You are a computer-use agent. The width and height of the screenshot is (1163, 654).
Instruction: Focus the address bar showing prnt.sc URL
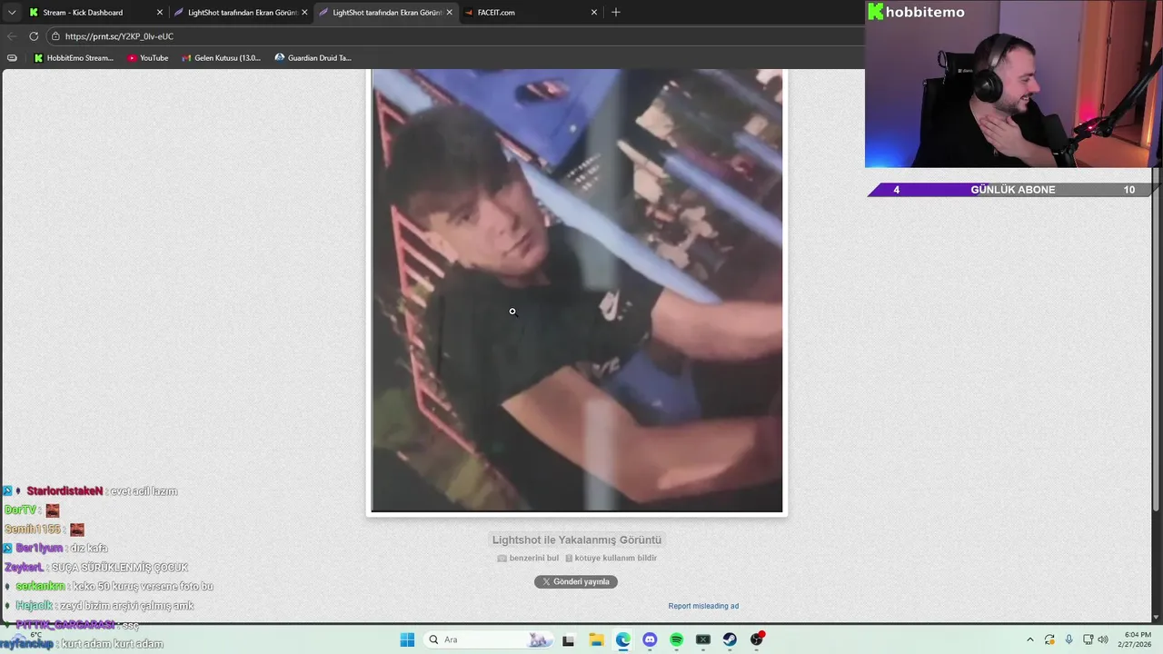coord(454,36)
